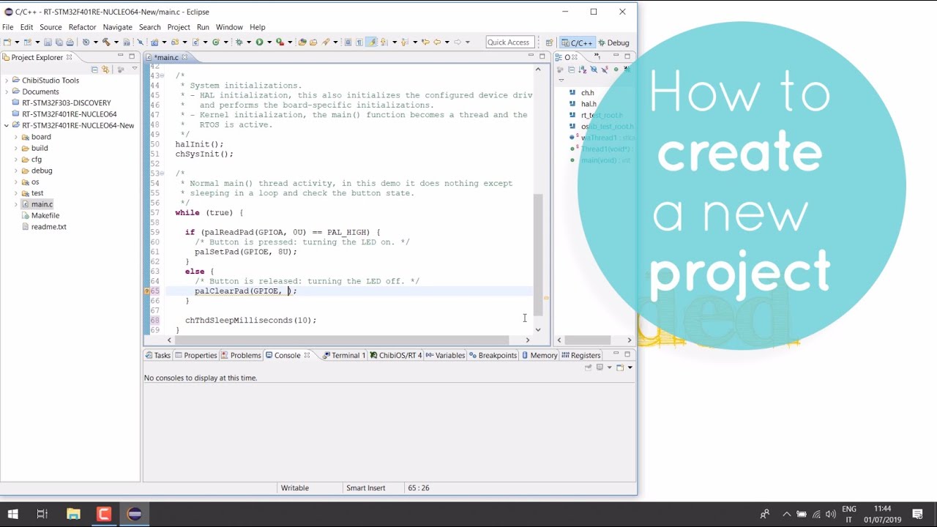Collapse RT-STM32F401RE-NUCLEO64-New project
Image resolution: width=937 pixels, height=527 pixels.
6,125
